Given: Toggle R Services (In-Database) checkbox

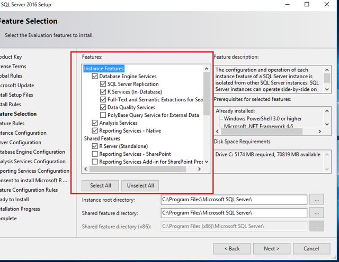Looking at the screenshot, I should [103, 91].
